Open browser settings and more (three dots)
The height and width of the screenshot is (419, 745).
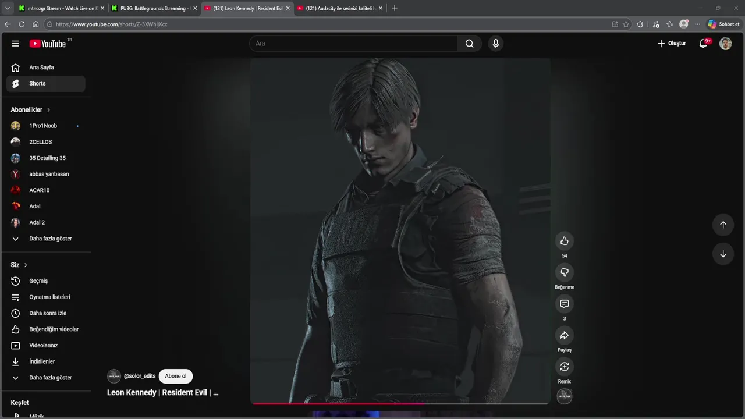point(698,24)
